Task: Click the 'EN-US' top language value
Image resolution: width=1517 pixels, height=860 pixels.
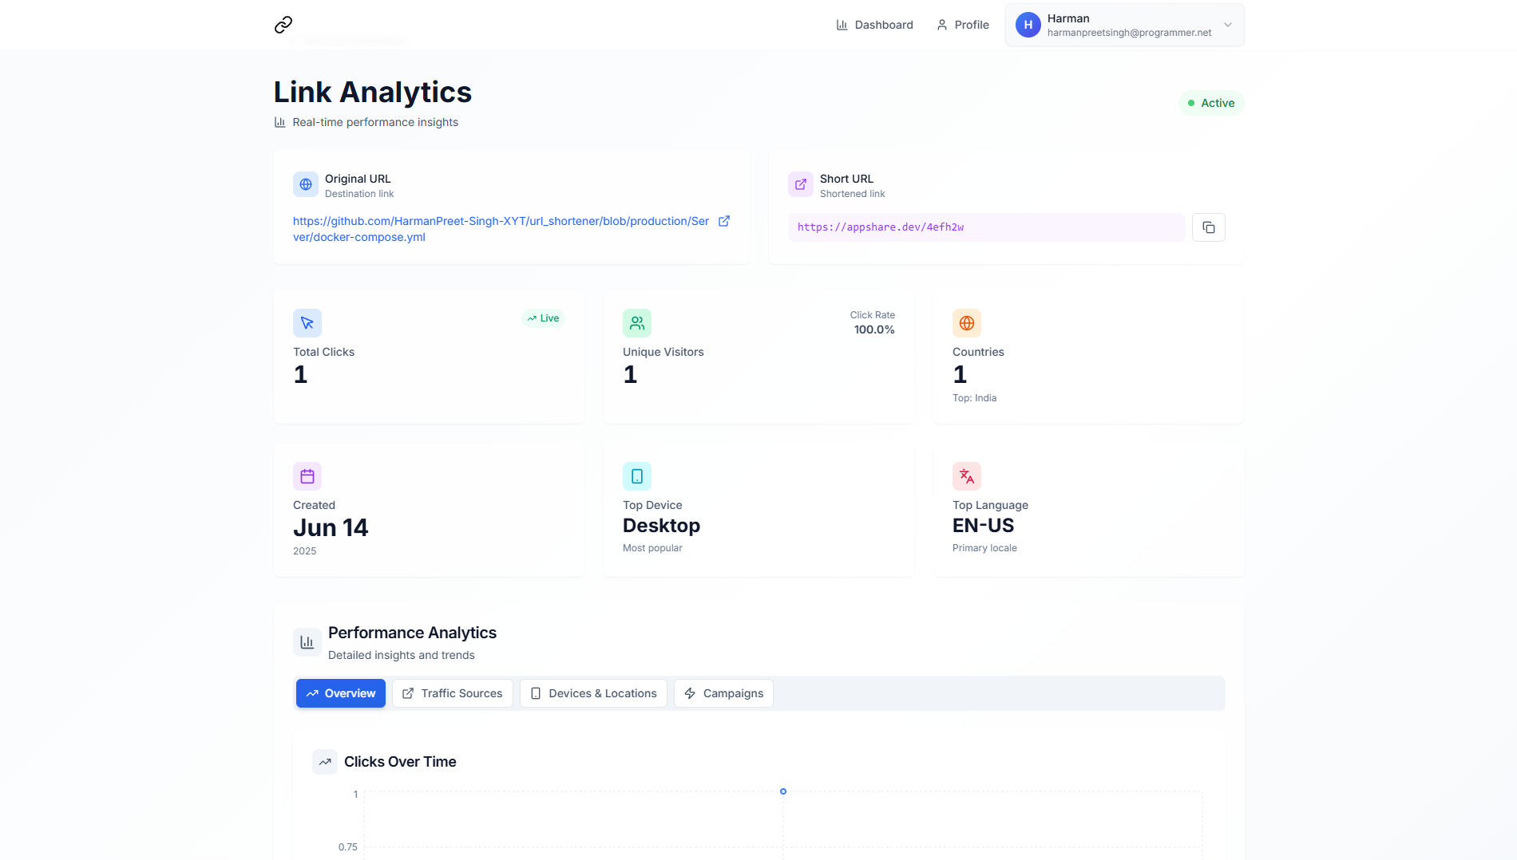Action: pyautogui.click(x=983, y=526)
